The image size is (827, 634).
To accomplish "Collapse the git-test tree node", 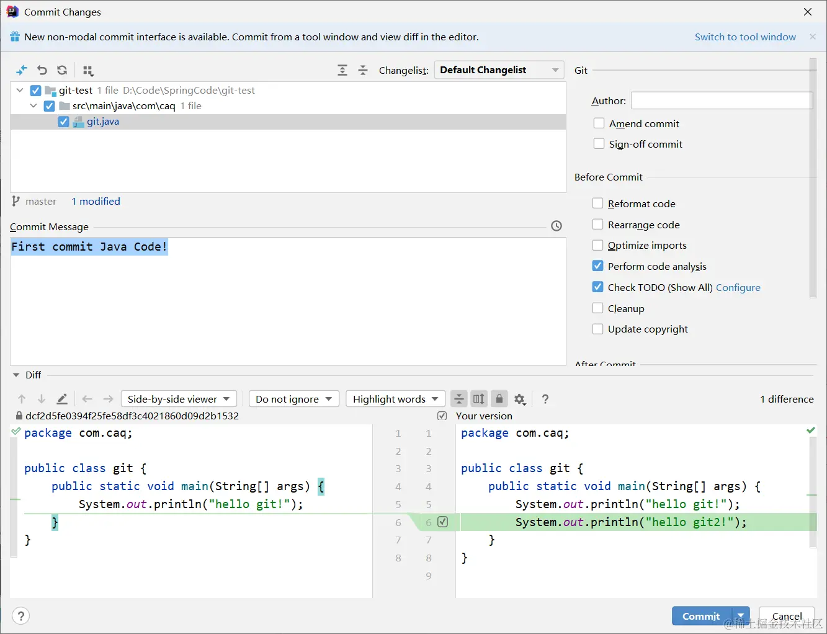I will pos(20,91).
